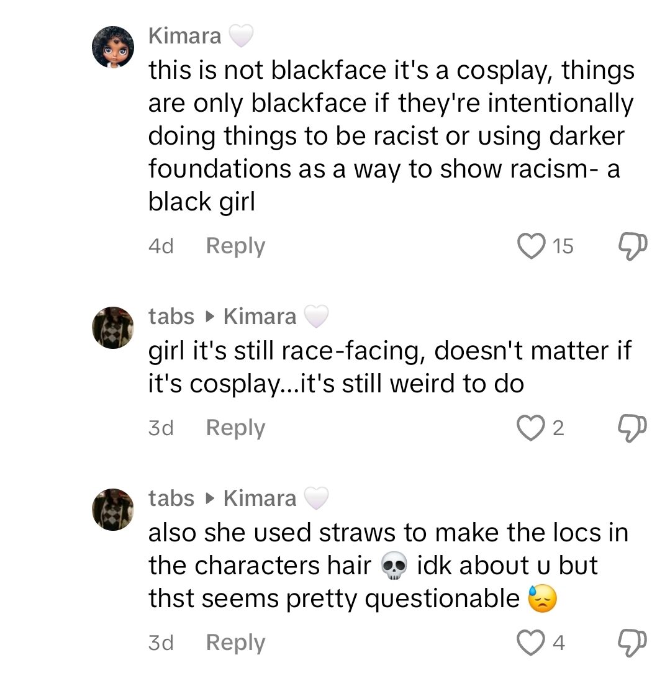Open tabs' avatar on the middle comment
The width and height of the screenshot is (670, 686).
tap(113, 328)
